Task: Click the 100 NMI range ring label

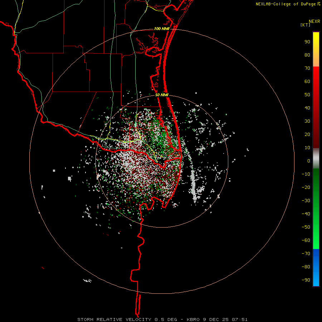Action: pos(162,29)
